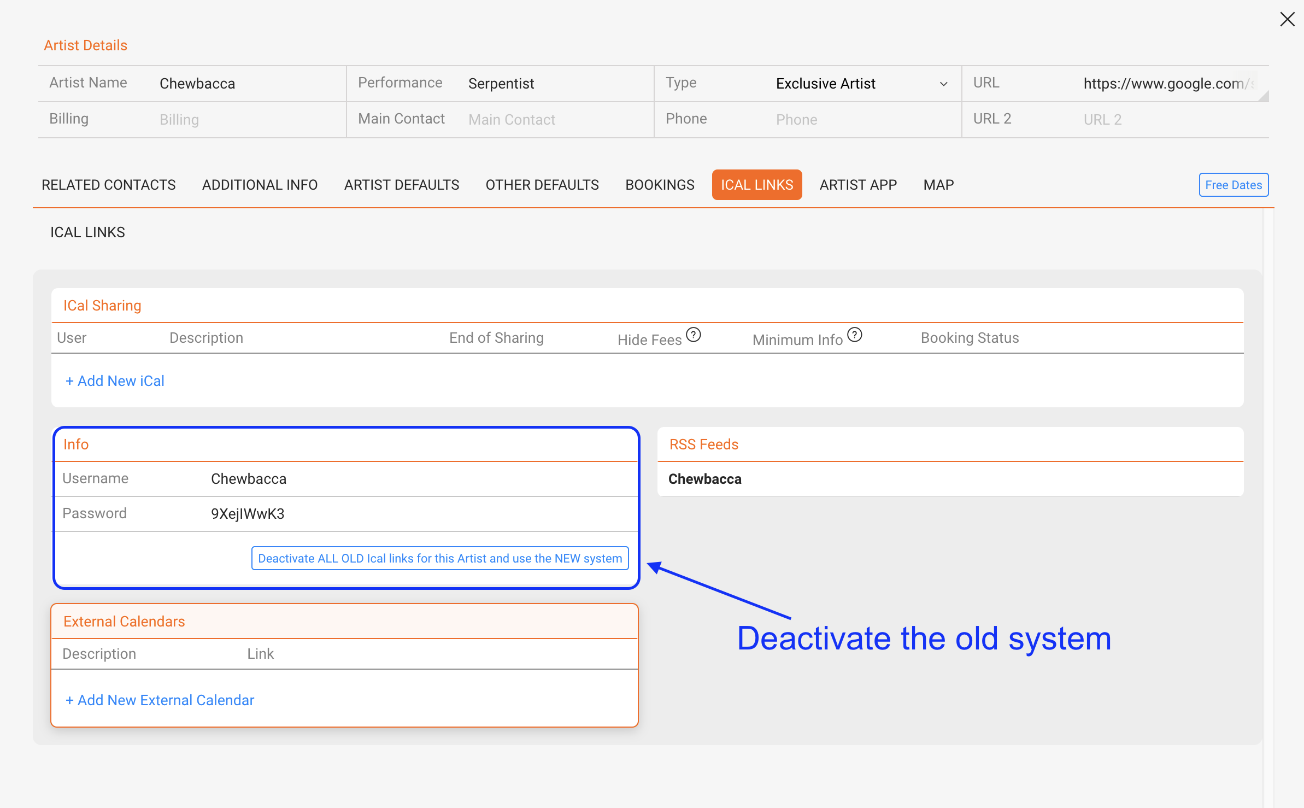Click the Free Dates button
Viewport: 1304px width, 808px height.
[1233, 185]
